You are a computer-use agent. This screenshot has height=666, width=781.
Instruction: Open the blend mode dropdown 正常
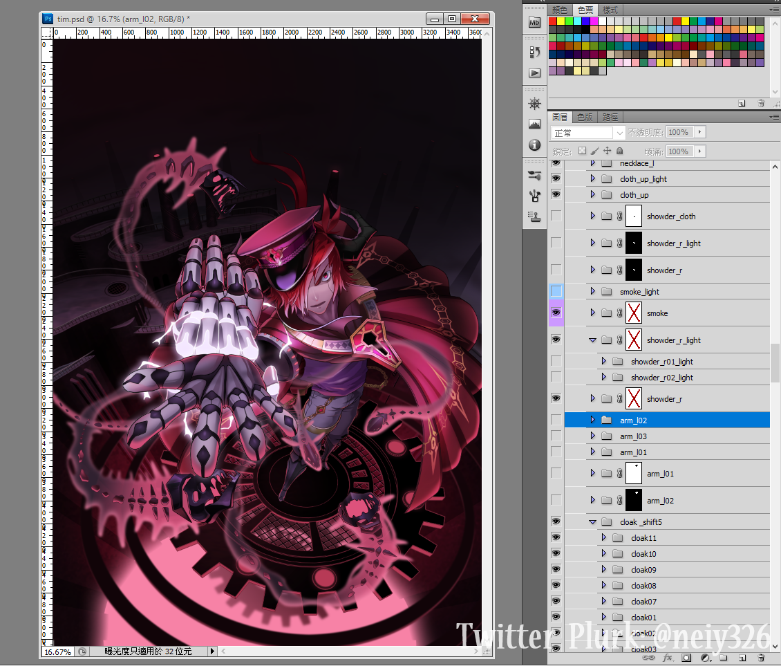point(588,133)
